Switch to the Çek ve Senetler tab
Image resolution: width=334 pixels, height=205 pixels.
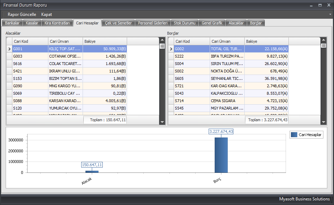point(118,23)
